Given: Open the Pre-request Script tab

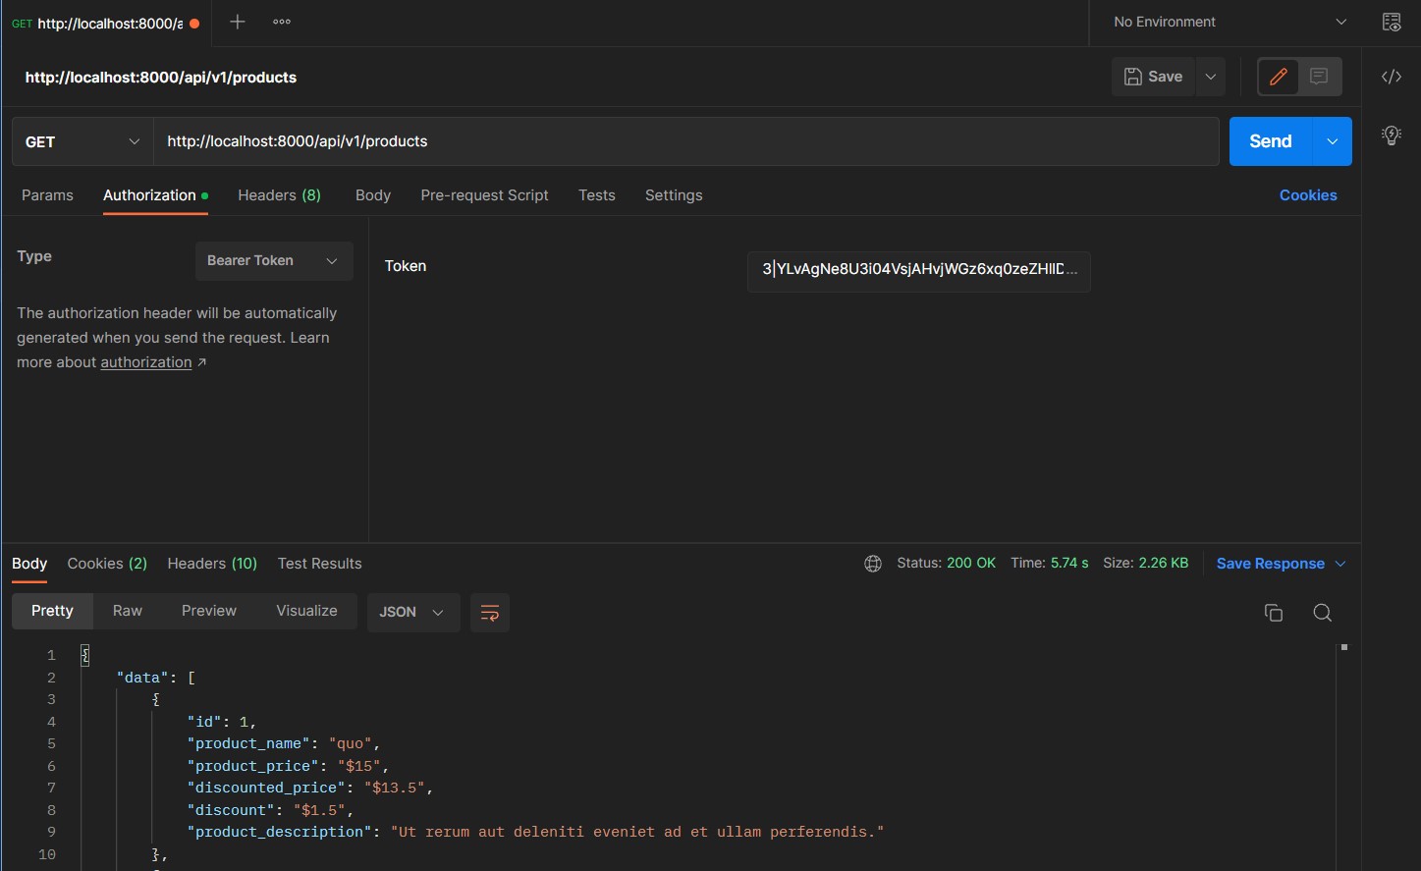Looking at the screenshot, I should pos(484,195).
